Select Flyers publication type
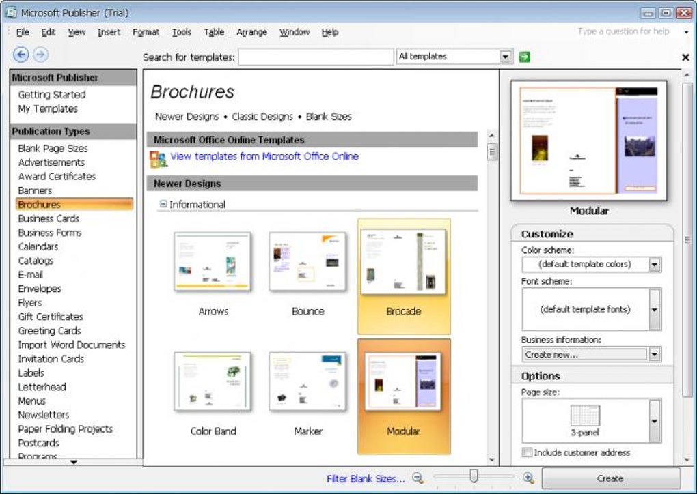This screenshot has height=494, width=697. click(30, 303)
